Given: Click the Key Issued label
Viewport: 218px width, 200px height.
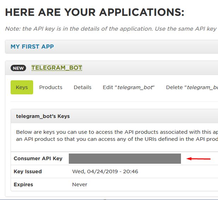Looking at the screenshot, I should tap(28, 171).
